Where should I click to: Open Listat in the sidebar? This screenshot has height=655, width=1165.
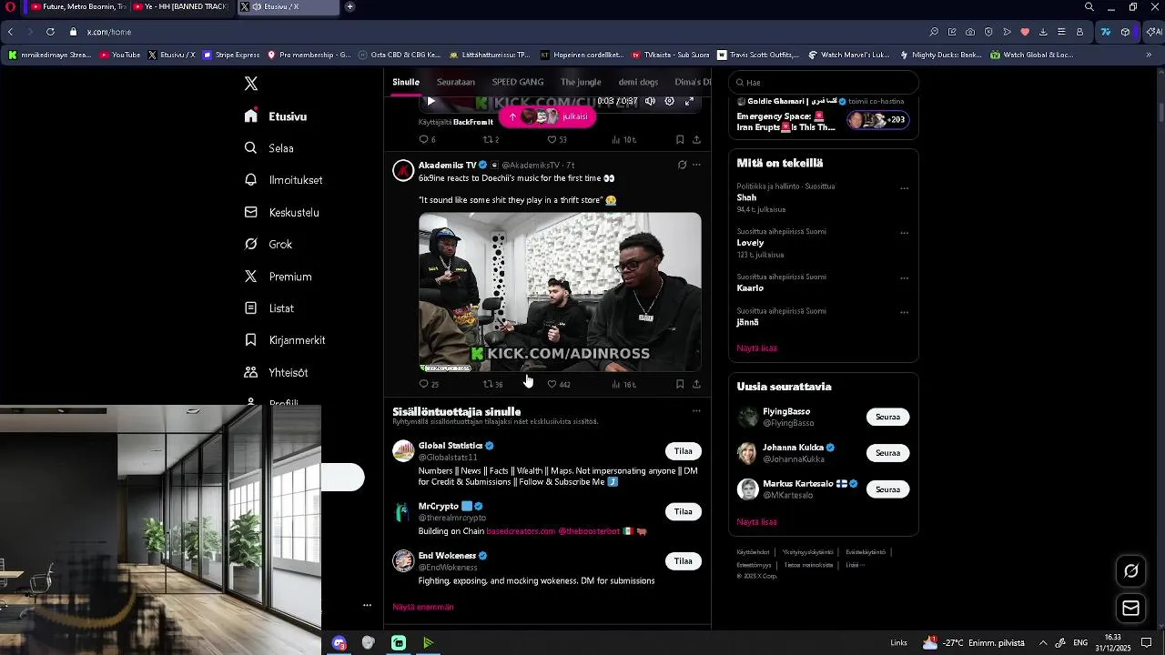268,308
